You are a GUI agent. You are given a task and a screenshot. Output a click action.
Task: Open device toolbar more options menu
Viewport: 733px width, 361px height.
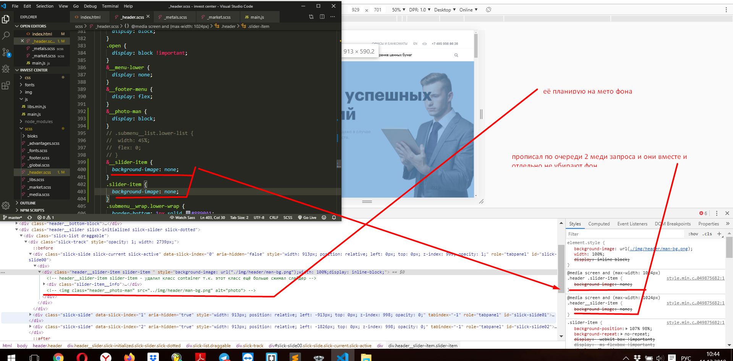(x=726, y=10)
